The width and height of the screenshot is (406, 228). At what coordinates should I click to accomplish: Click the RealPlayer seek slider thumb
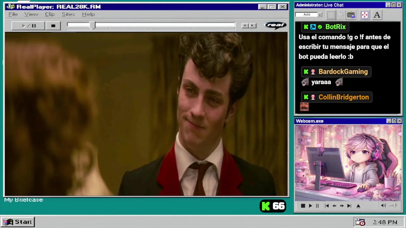pyautogui.click(x=92, y=26)
